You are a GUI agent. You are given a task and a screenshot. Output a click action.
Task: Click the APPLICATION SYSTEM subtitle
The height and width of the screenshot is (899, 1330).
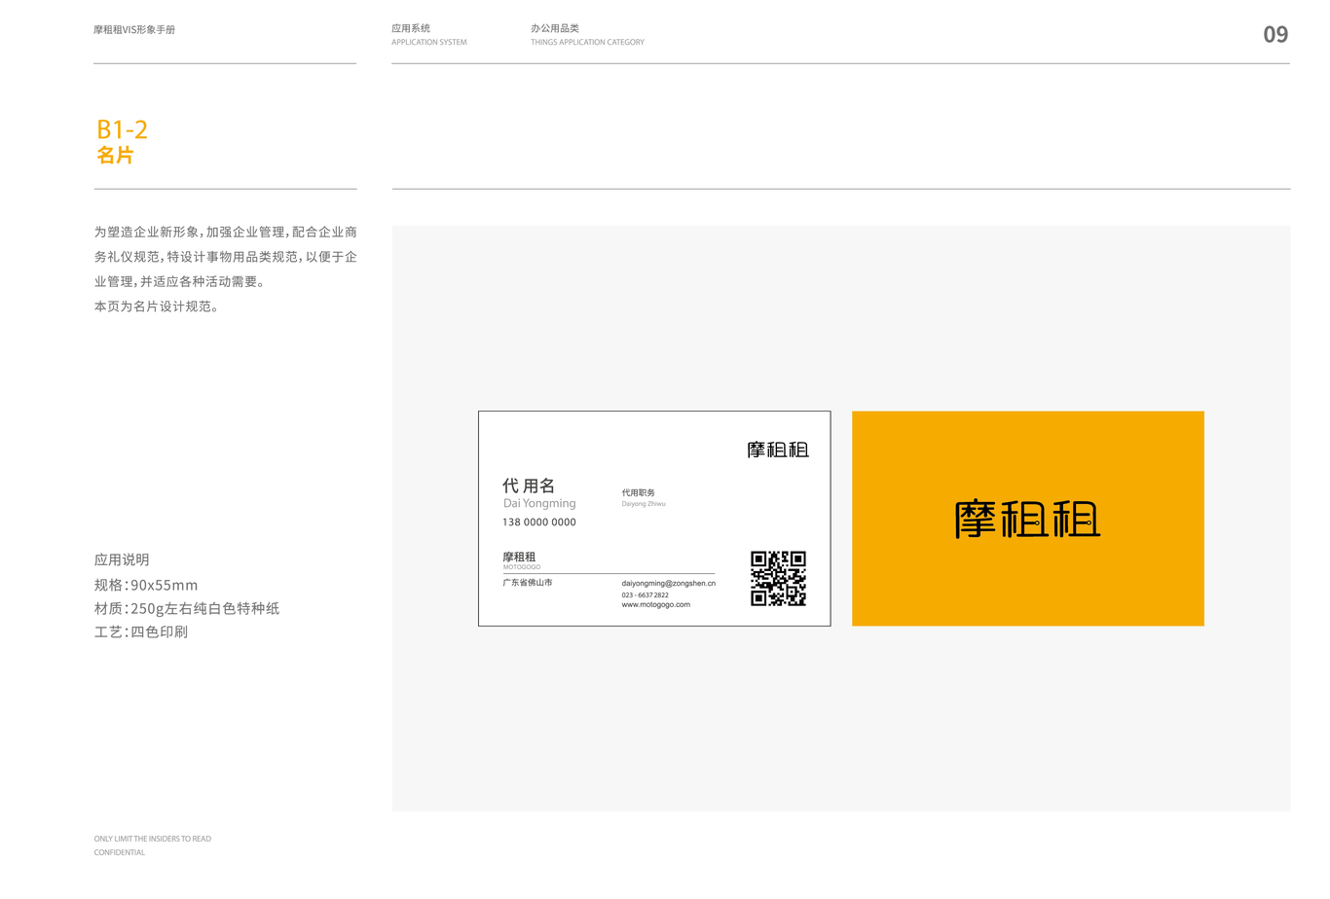[x=429, y=43]
